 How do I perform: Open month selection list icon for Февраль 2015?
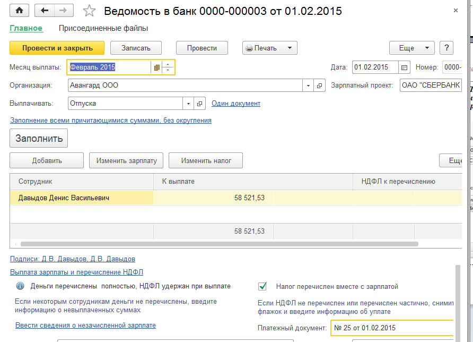[x=156, y=67]
